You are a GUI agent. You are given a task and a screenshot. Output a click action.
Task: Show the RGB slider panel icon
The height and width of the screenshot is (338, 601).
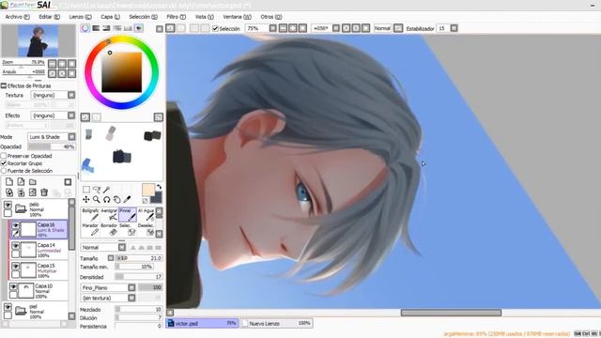click(96, 28)
